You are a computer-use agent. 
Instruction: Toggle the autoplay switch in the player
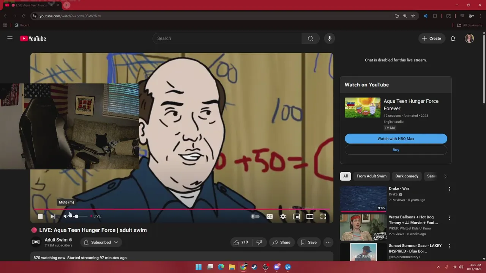click(255, 217)
